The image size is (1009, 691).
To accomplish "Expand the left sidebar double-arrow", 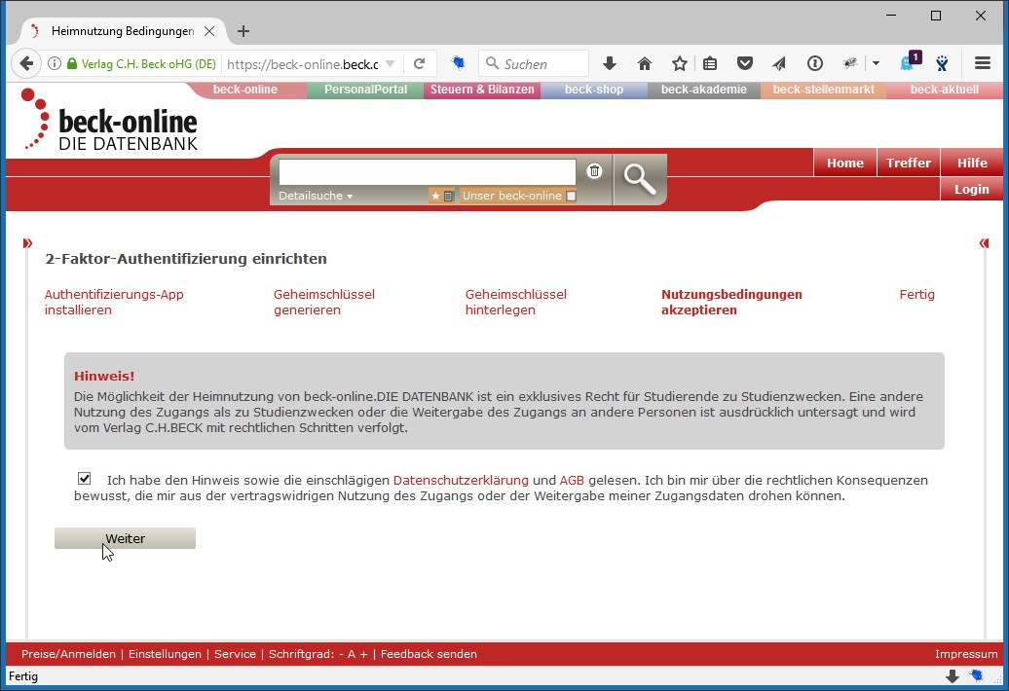I will click(27, 243).
